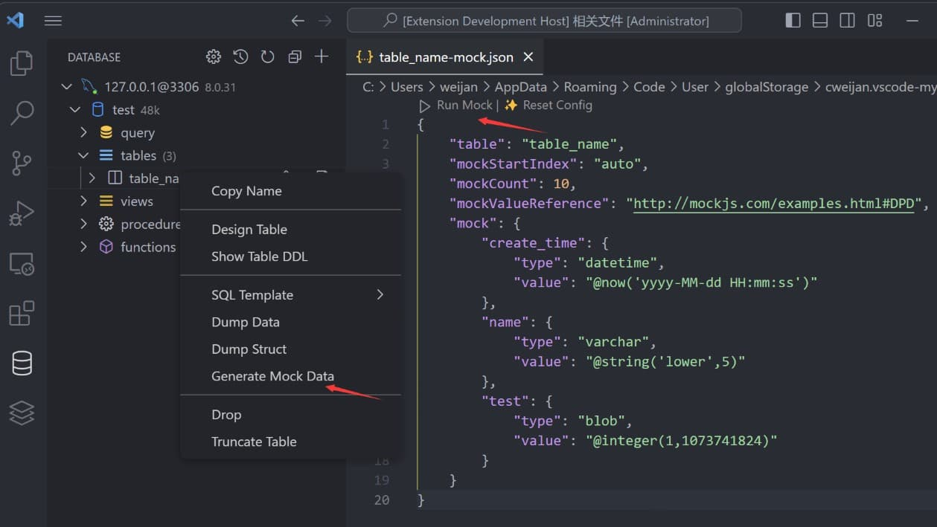937x527 pixels.
Task: Open the Database explorer icon
Action: [22, 363]
